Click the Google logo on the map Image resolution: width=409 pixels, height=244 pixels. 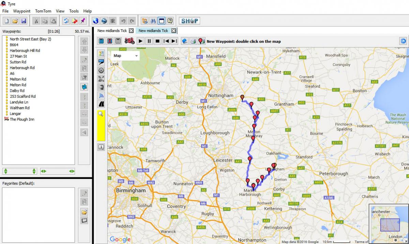tap(120, 239)
